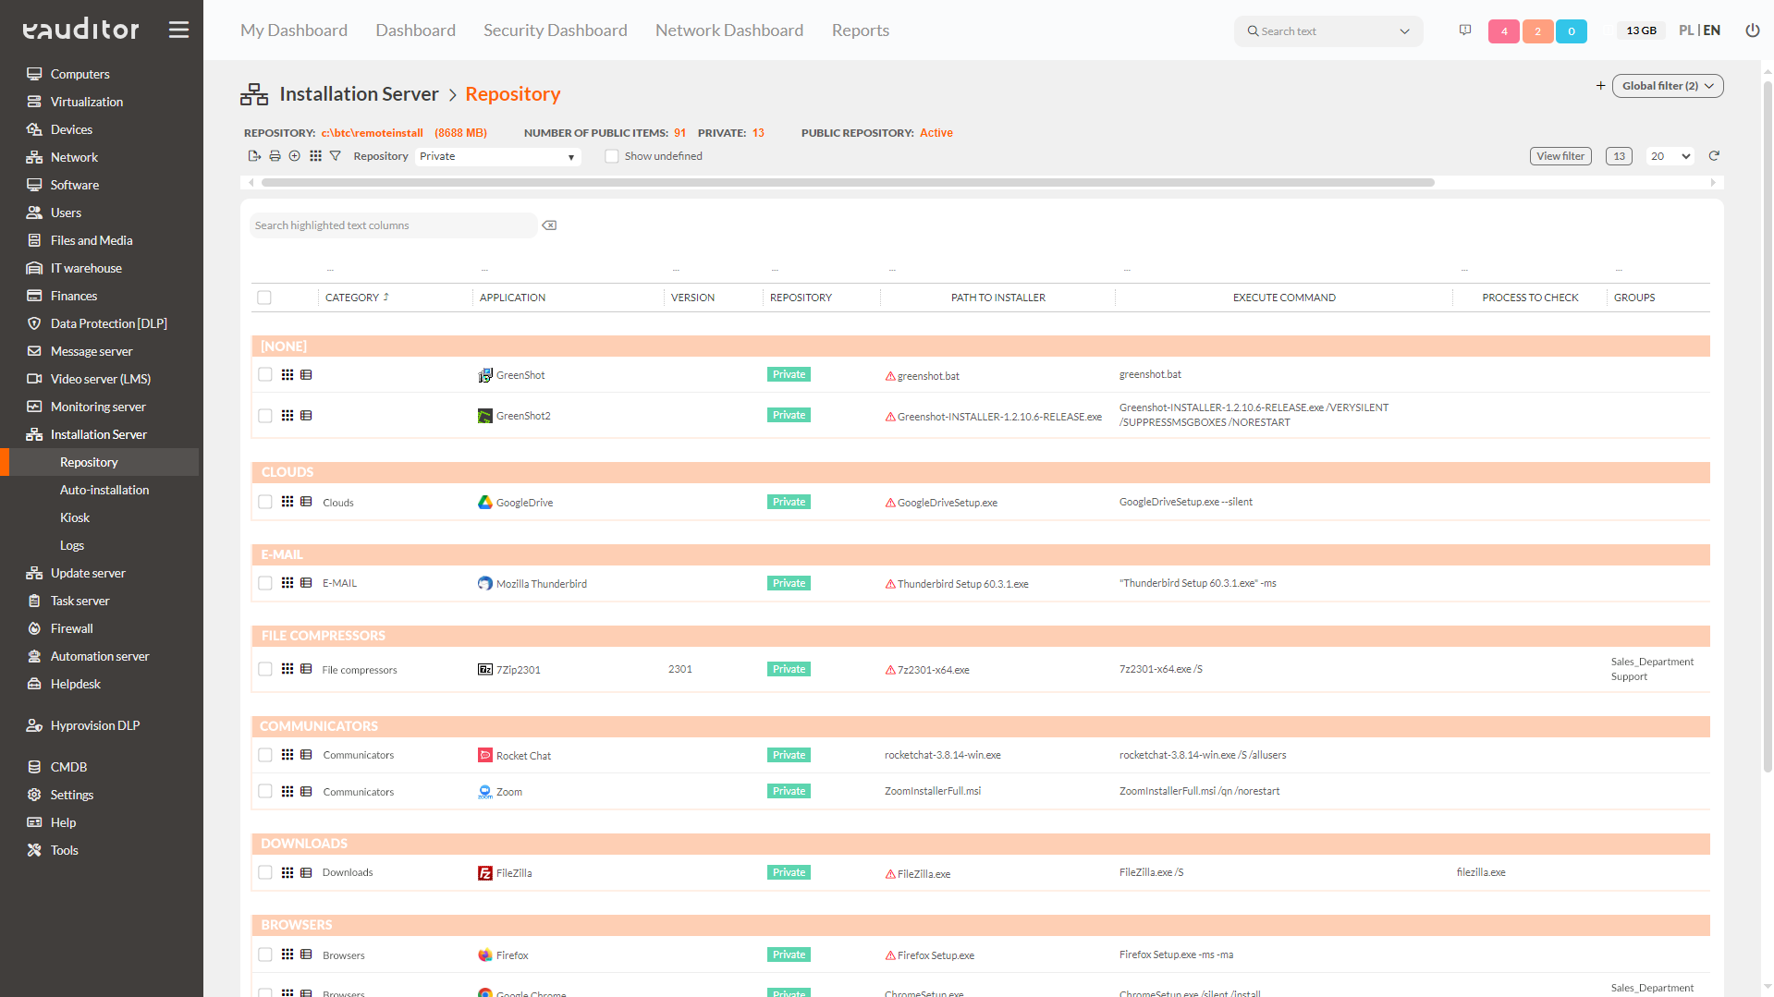The height and width of the screenshot is (997, 1774).
Task: Click the print icon in repository toolbar
Action: point(275,156)
